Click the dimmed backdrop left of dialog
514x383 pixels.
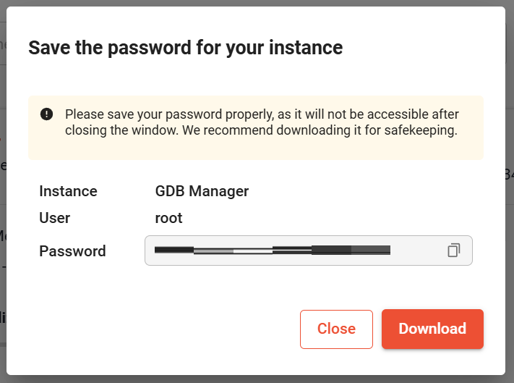point(3,190)
